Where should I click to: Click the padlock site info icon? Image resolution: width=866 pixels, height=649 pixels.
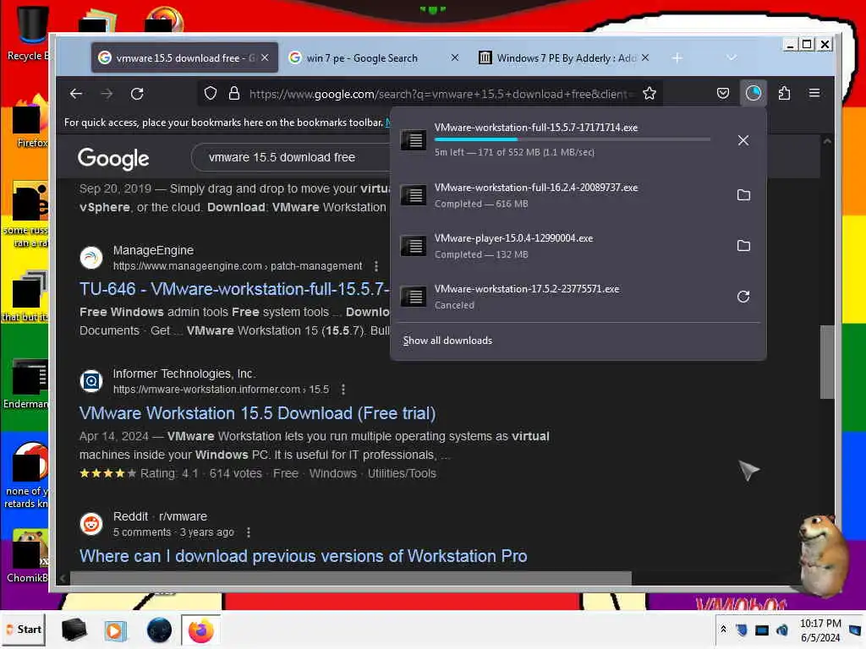tap(234, 93)
